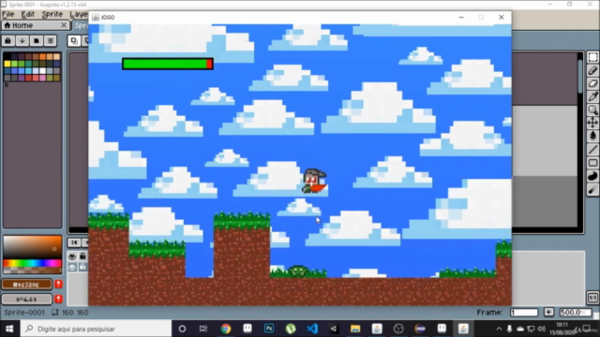The height and width of the screenshot is (337, 600).
Task: Open the palette options menu icon
Action: click(x=50, y=41)
